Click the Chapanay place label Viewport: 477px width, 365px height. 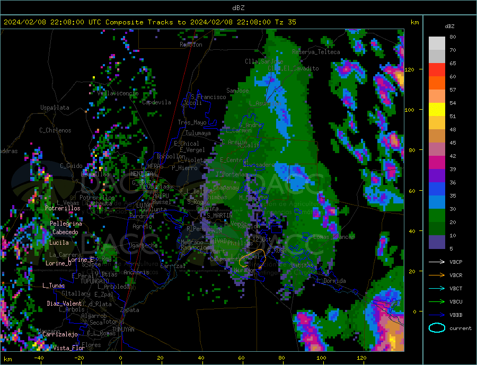(x=226, y=188)
